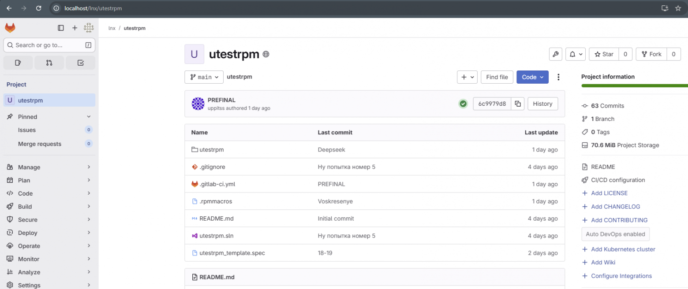Screen dimensions: 688x289
Task: Star the utestrpm project
Action: [603, 54]
